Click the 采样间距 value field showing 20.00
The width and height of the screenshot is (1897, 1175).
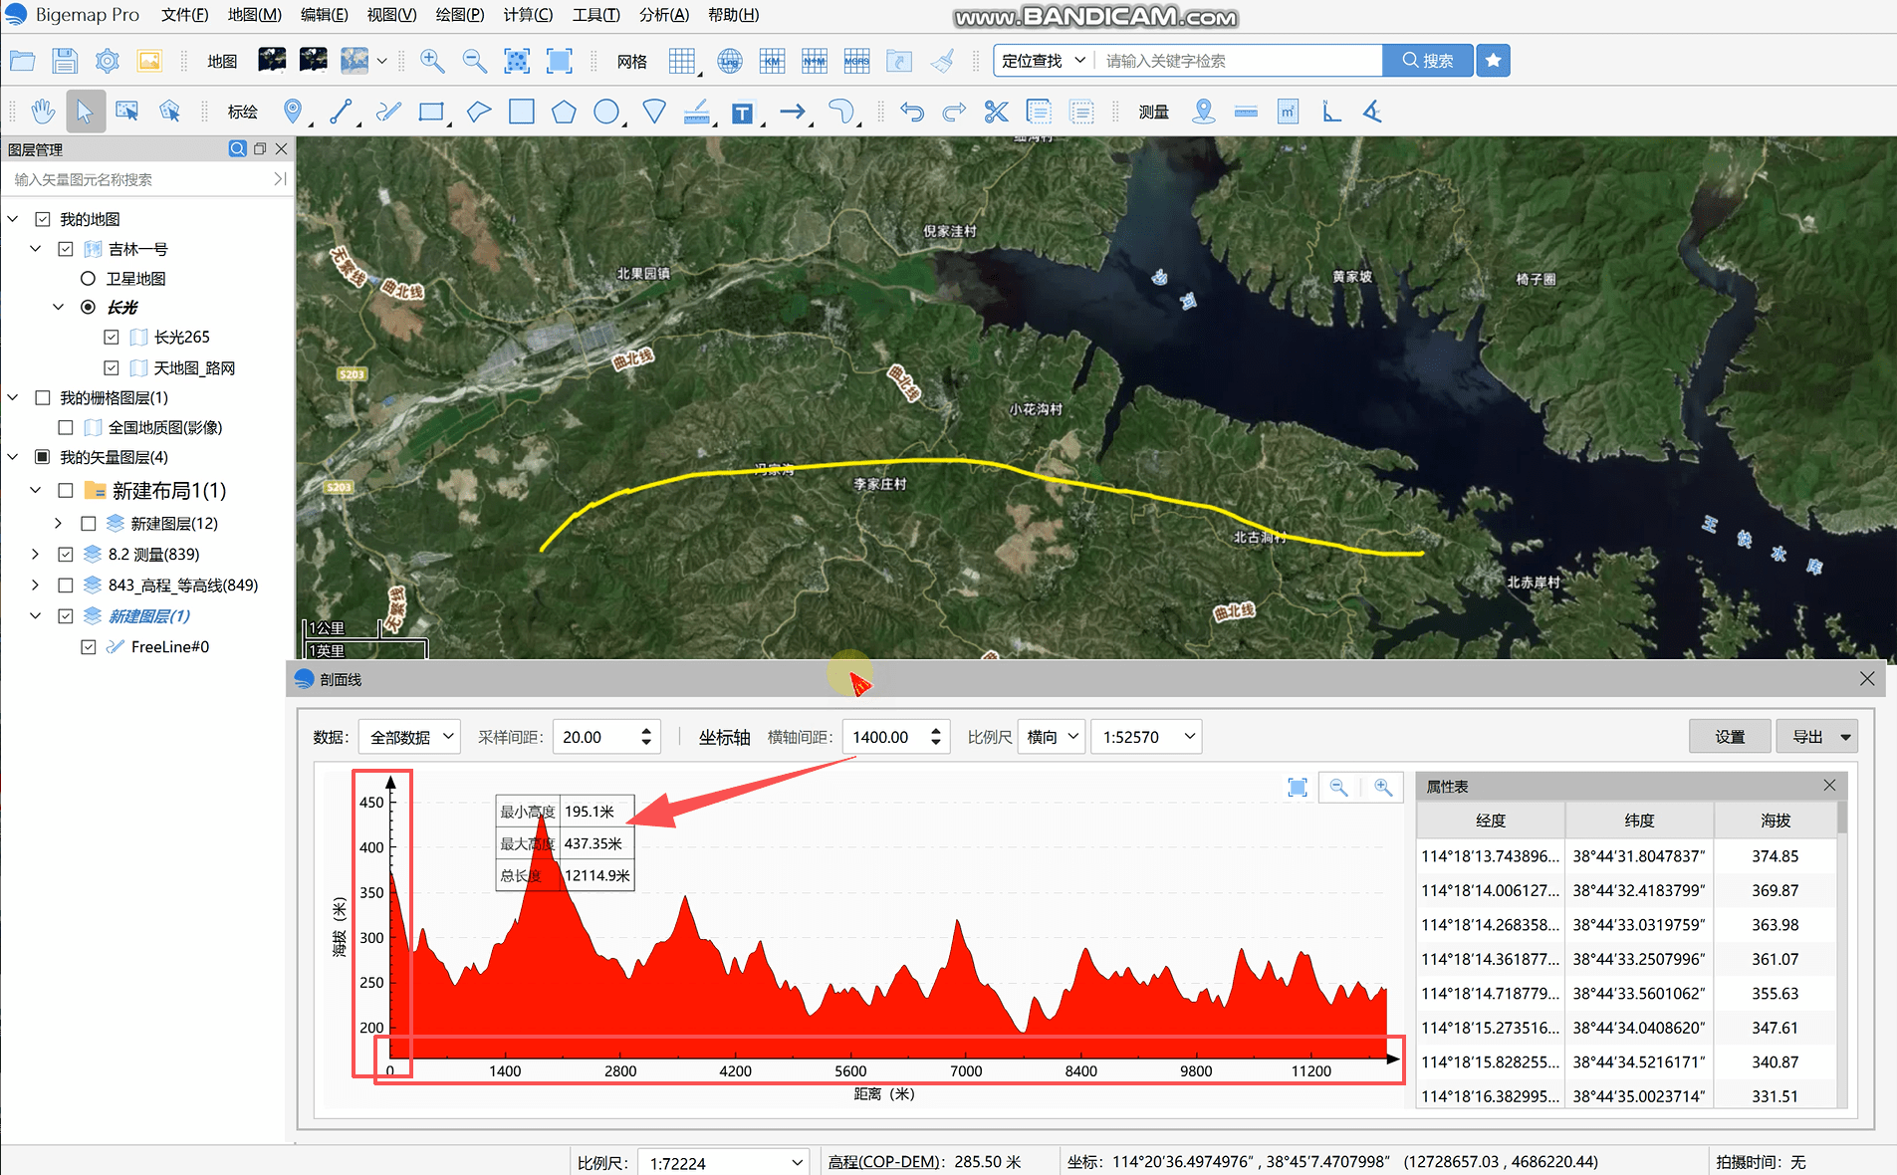[596, 737]
